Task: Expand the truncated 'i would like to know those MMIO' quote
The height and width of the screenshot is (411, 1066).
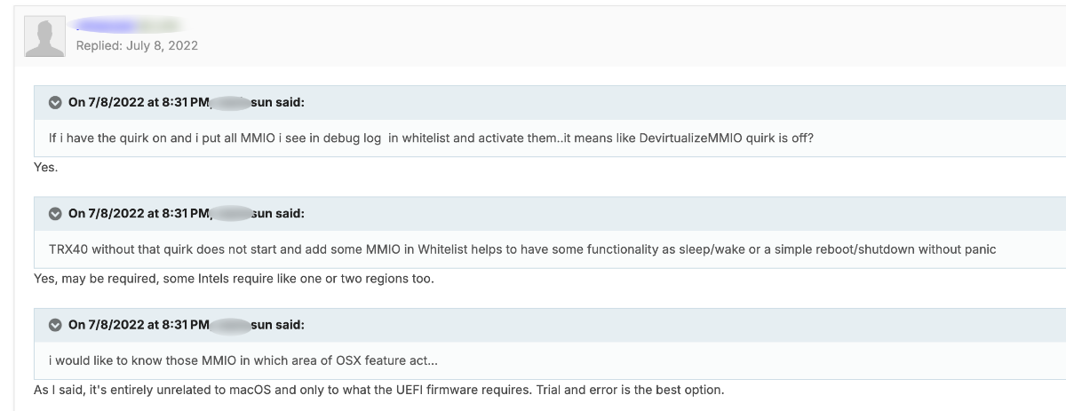Action: tap(243, 360)
